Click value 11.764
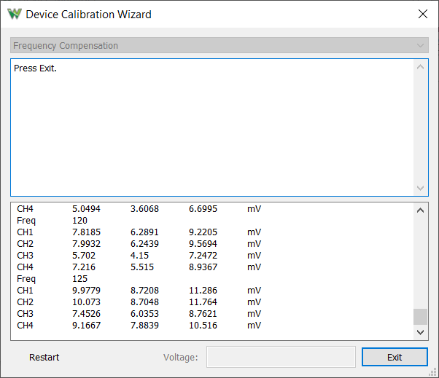The height and width of the screenshot is (378, 439). click(203, 302)
